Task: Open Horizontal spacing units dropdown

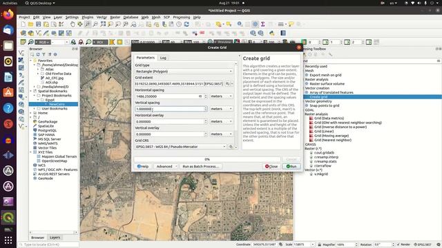Action: [x=221, y=96]
